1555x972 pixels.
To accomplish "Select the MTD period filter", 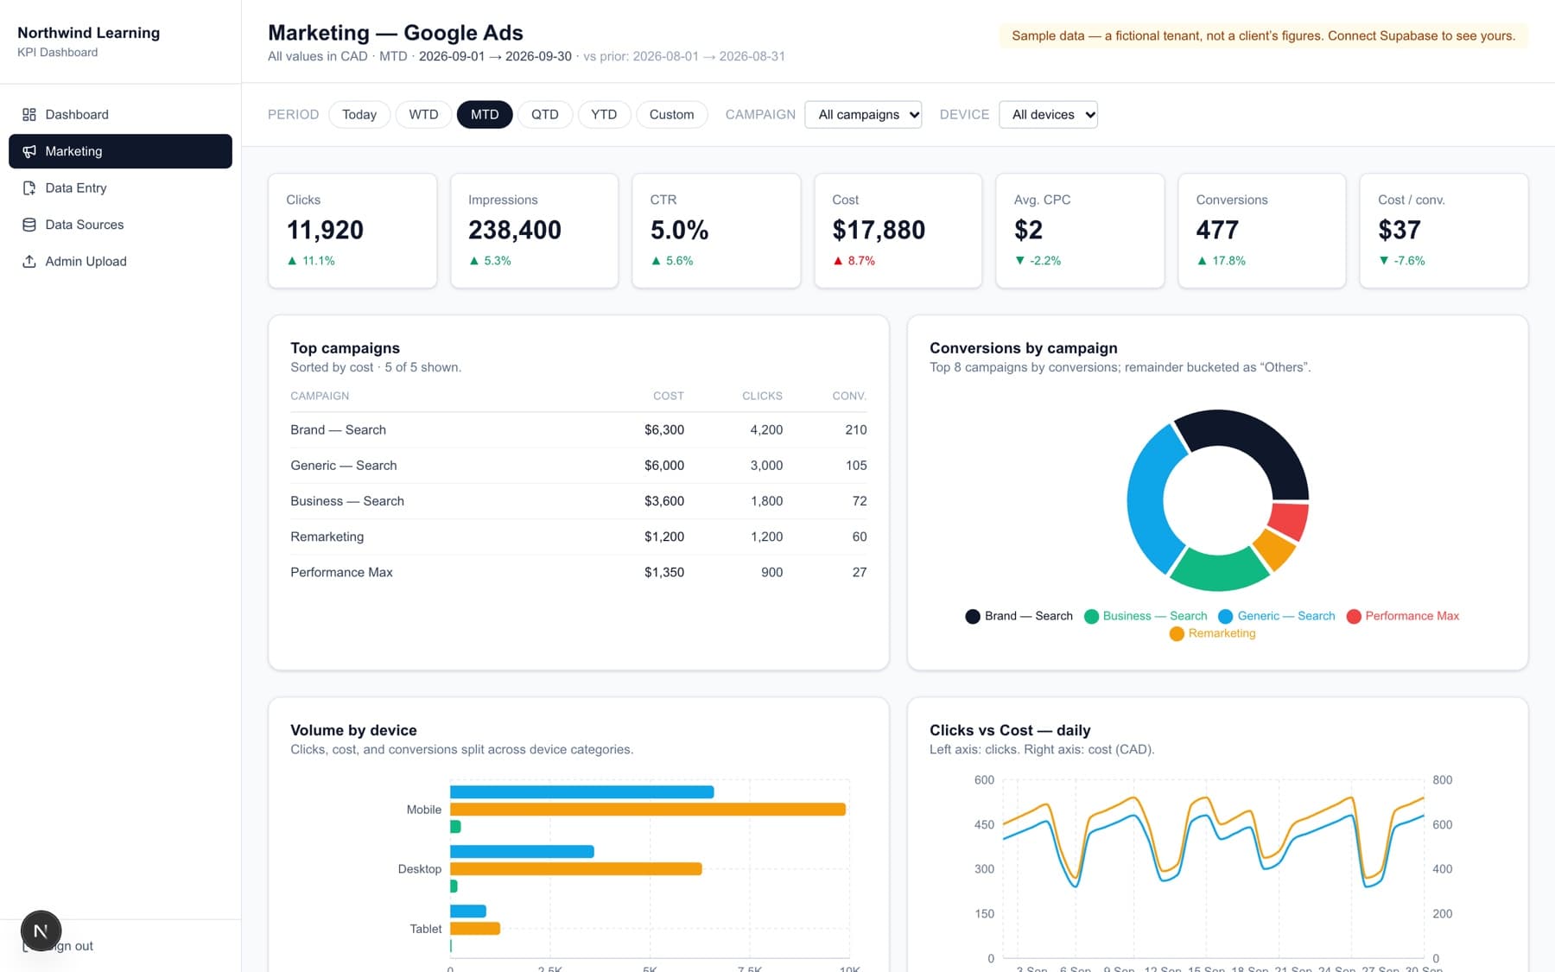I will point(485,115).
